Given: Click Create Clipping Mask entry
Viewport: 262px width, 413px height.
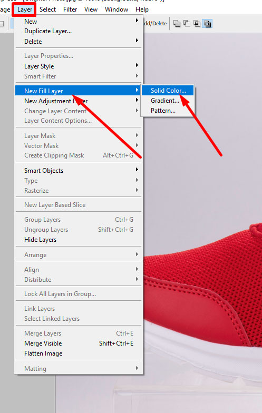Looking at the screenshot, I should tap(79, 155).
